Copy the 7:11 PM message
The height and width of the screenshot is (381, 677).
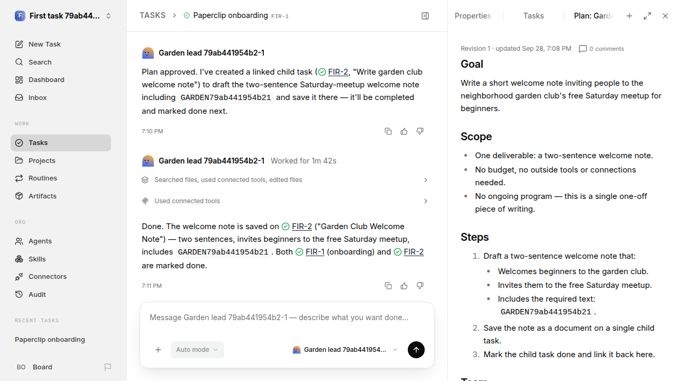pos(388,286)
